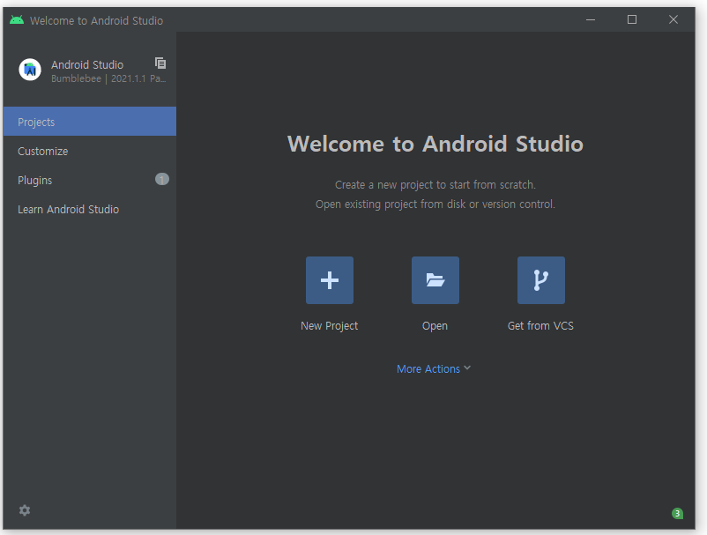The height and width of the screenshot is (535, 707).
Task: Click the New Project label
Action: coord(329,326)
